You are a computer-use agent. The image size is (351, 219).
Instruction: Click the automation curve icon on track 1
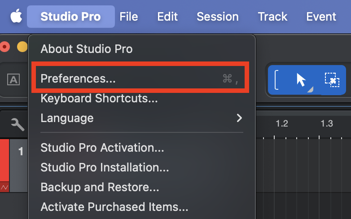(4, 187)
